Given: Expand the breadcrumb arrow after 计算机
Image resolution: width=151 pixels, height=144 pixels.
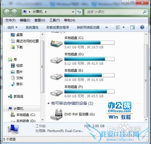Looking at the screenshot, I should (x=46, y=12).
